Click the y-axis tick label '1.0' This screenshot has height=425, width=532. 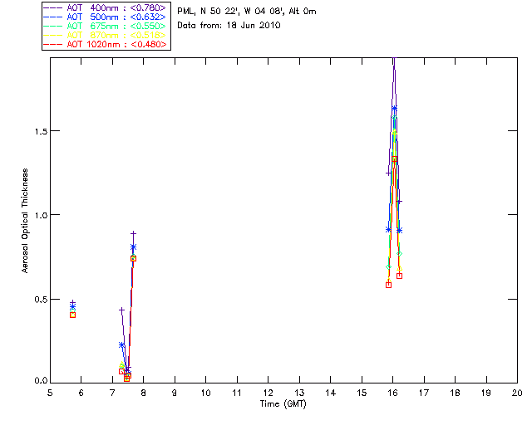click(x=41, y=215)
